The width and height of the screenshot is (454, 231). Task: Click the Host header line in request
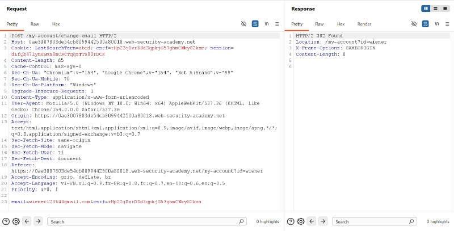pos(103,42)
